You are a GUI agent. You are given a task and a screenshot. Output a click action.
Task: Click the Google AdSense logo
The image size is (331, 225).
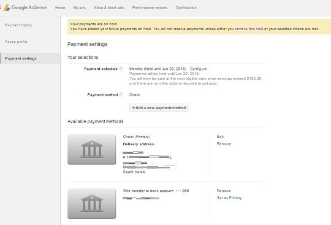pyautogui.click(x=25, y=7)
